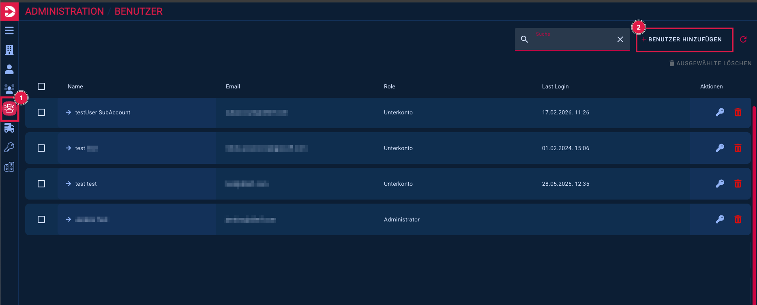
Task: Select the testUser SubAccount checkbox
Action: (x=41, y=112)
